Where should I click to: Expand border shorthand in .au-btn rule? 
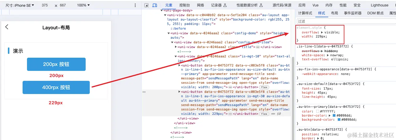pos(318,138)
